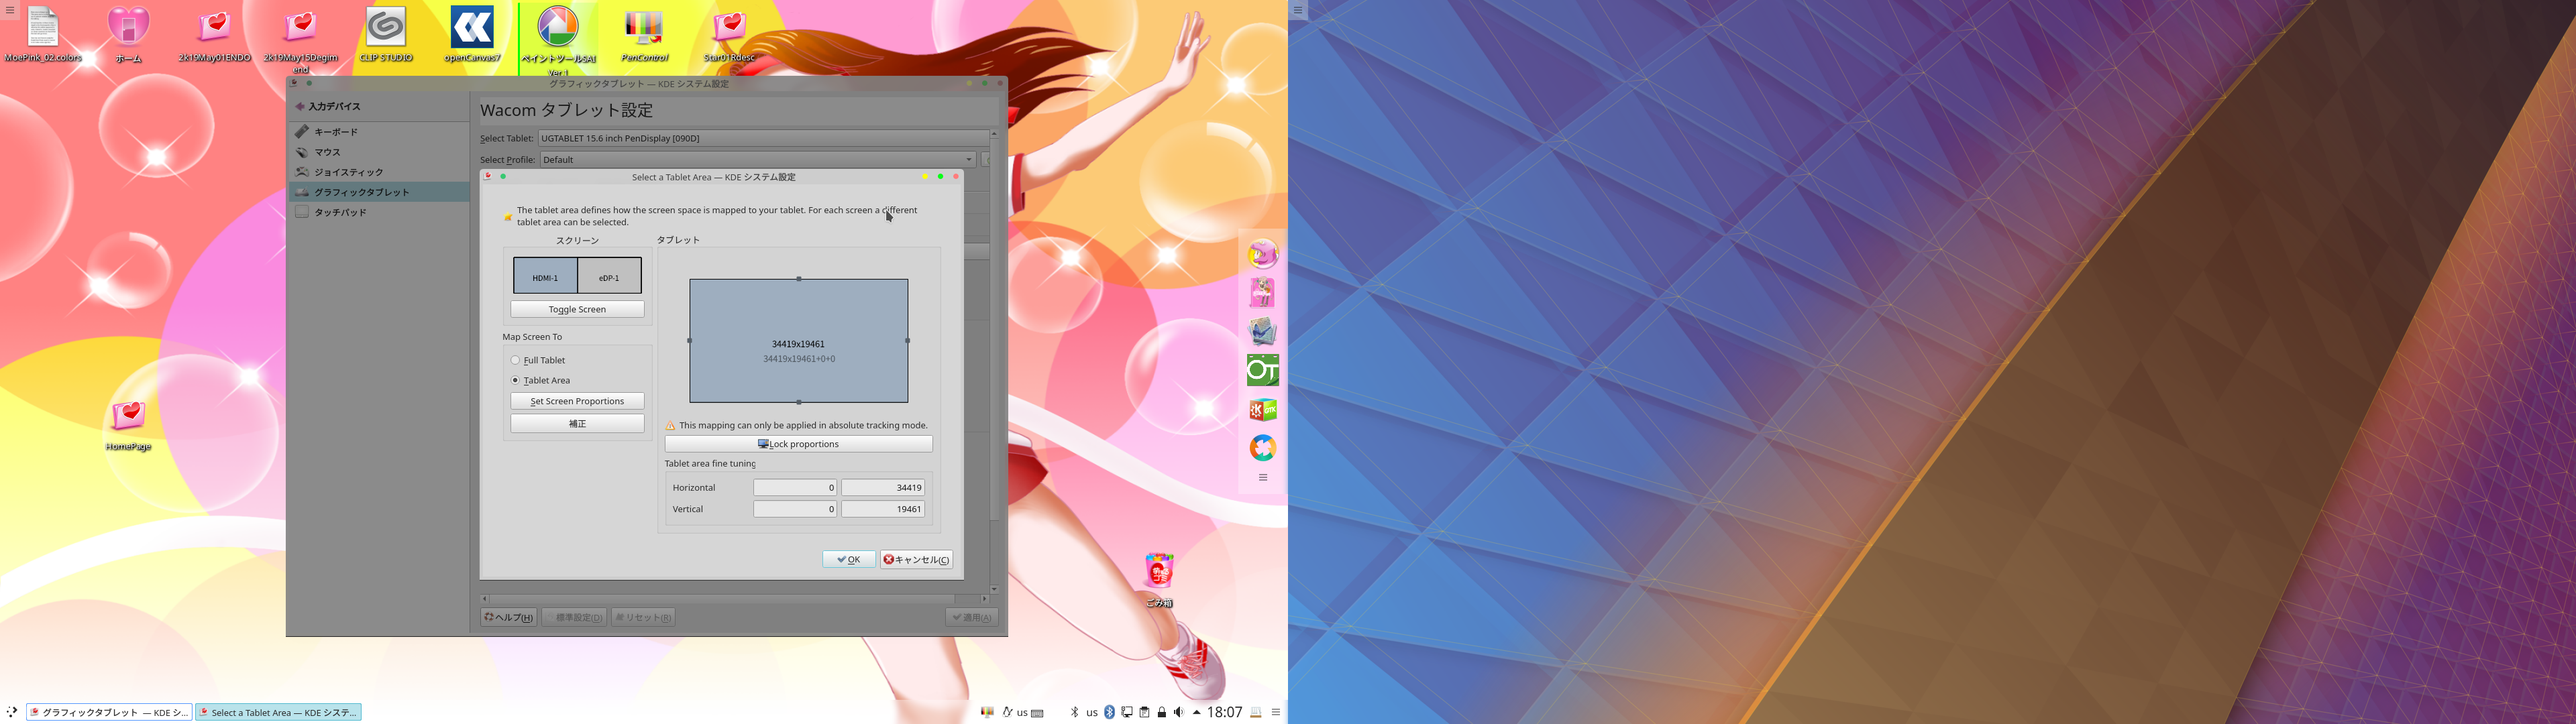Click the Toggle Screen button
The height and width of the screenshot is (724, 2576).
tap(577, 309)
